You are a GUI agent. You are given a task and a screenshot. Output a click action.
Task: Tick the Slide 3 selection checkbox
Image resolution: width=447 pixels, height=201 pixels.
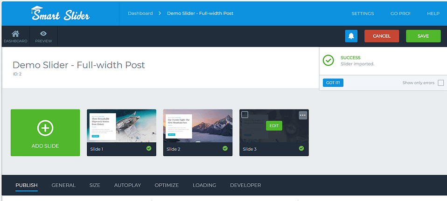tap(244, 115)
